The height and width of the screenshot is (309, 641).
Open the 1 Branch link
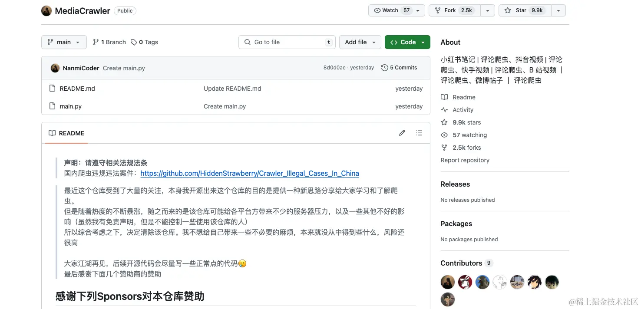pyautogui.click(x=109, y=42)
